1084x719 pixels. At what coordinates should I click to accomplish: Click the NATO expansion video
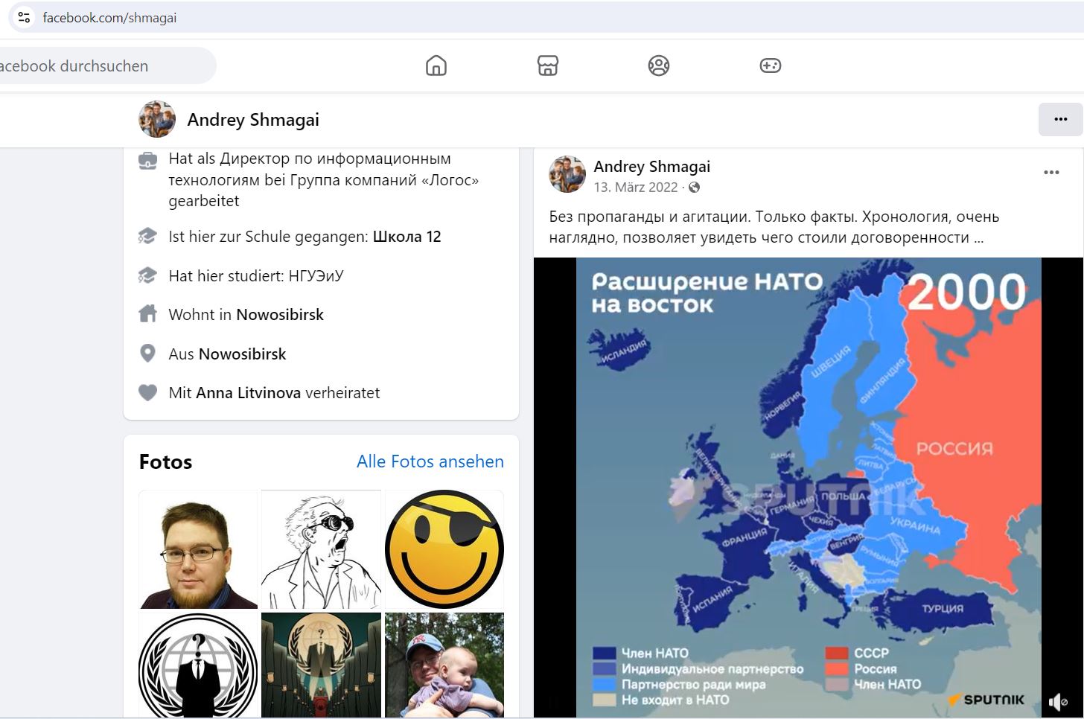pos(809,488)
